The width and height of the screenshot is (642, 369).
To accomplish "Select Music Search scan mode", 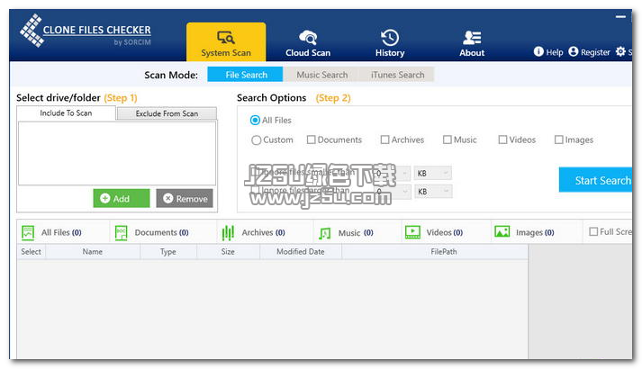I will (321, 75).
